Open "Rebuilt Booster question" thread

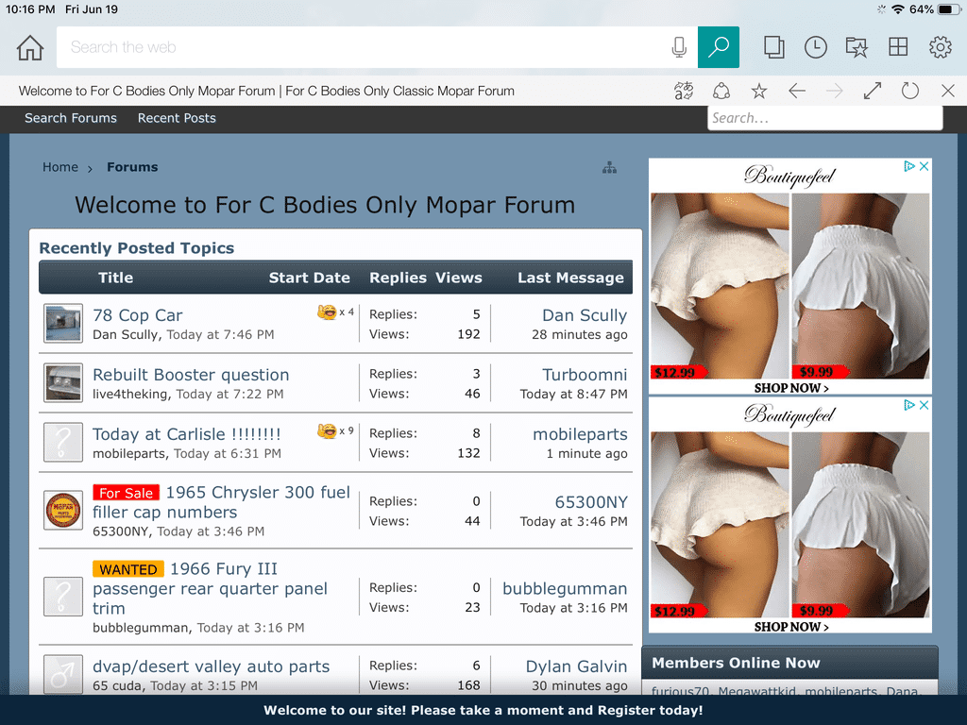click(x=191, y=375)
